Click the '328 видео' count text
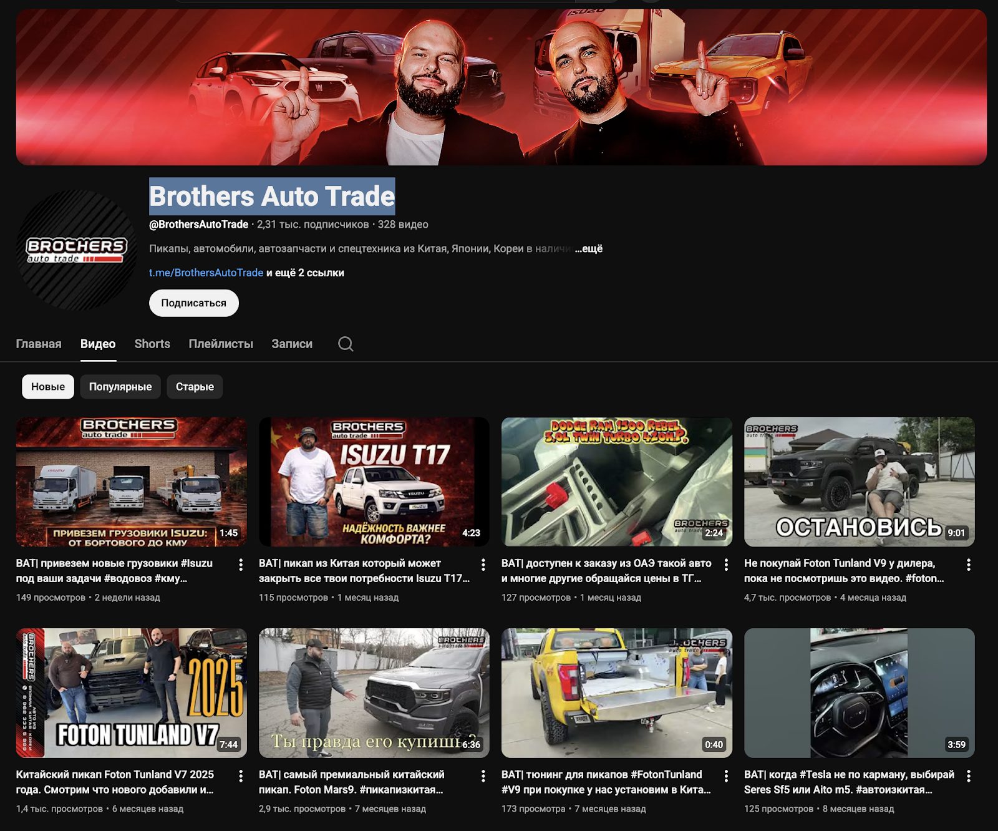 [x=403, y=224]
